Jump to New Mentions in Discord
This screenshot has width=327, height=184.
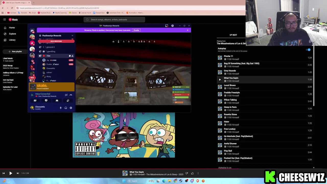(x=56, y=41)
